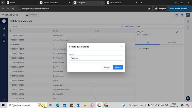192x108 pixels.
Task: Click the AK user avatar
Action: [188, 15]
